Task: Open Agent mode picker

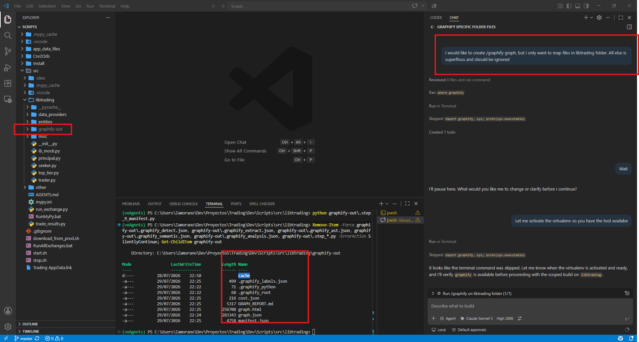Action: point(448,318)
